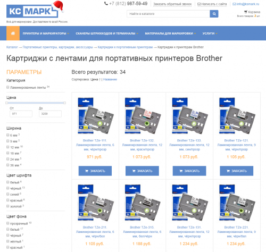The width and height of the screenshot is (266, 252).
Task: Open Brother TZe-111 title link
Action: (95, 145)
